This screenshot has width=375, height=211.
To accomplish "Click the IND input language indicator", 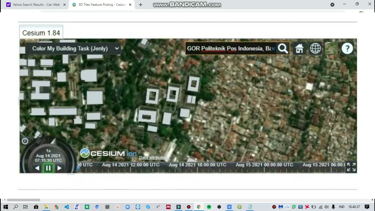I will coord(342,207).
